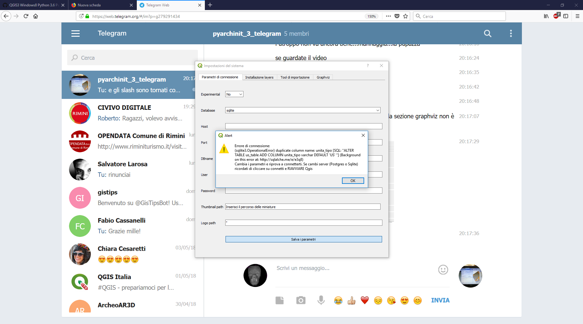Expand the Firefox overflow menu dots
Viewport: 583px width, 324px height.
pos(388,16)
